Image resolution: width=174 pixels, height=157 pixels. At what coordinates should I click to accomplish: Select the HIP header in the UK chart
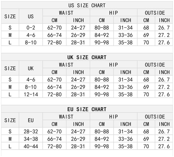coord(113,65)
